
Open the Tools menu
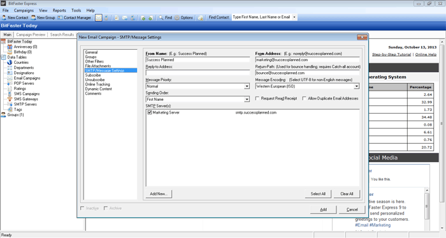pyautogui.click(x=76, y=10)
